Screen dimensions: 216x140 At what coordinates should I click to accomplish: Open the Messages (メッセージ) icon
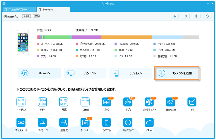click(42, 122)
